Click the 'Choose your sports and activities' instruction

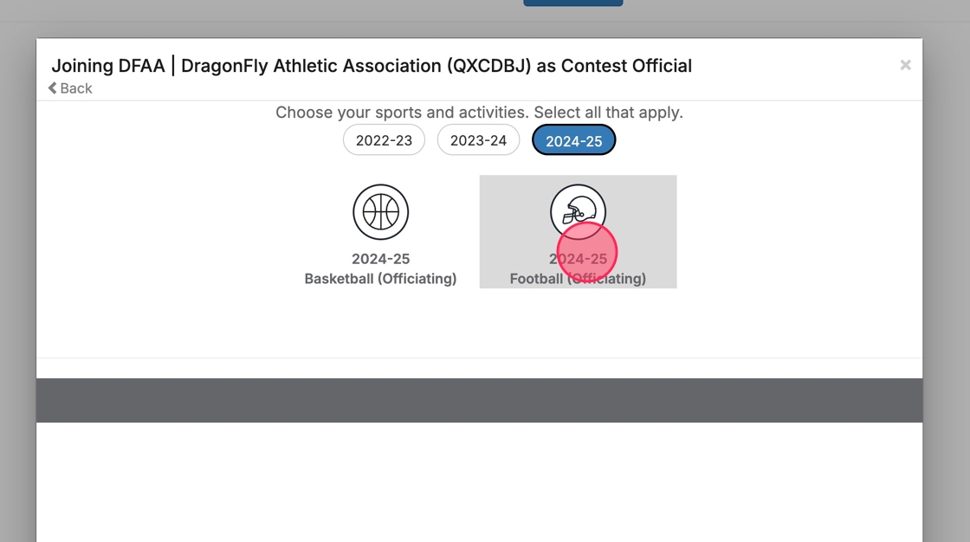coord(479,113)
